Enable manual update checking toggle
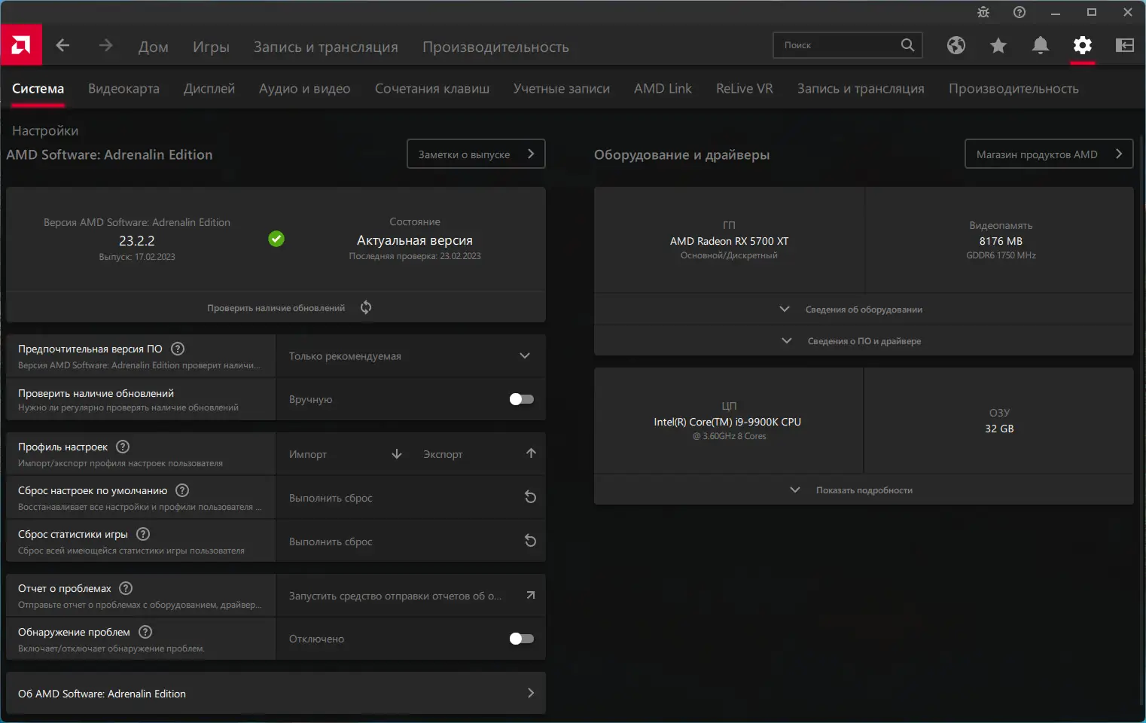 520,399
